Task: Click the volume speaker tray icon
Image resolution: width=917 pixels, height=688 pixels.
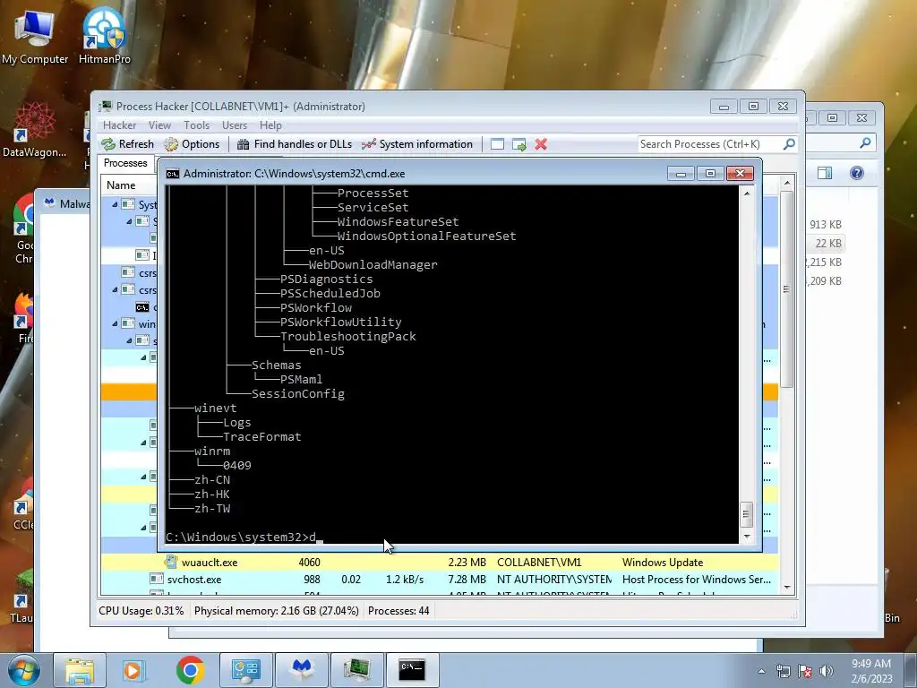Action: coord(827,671)
